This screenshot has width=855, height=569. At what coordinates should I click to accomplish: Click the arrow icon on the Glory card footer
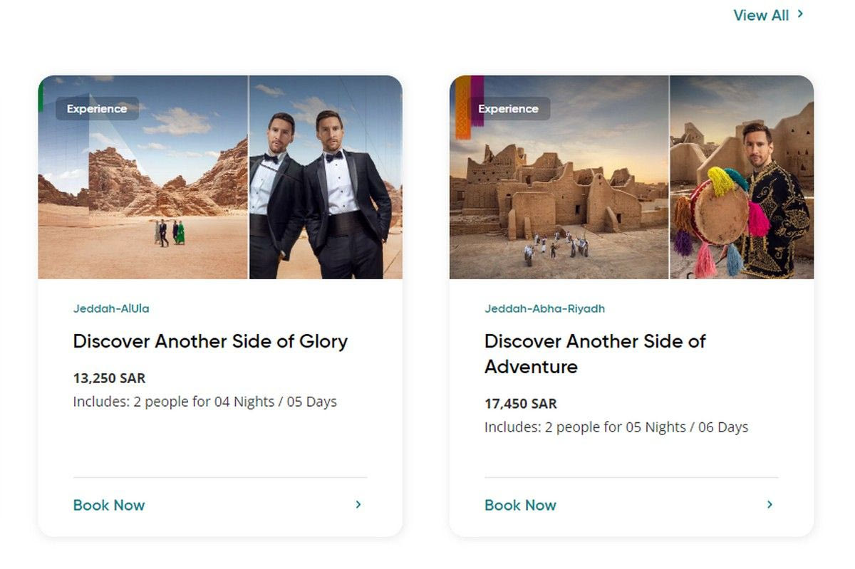[358, 505]
